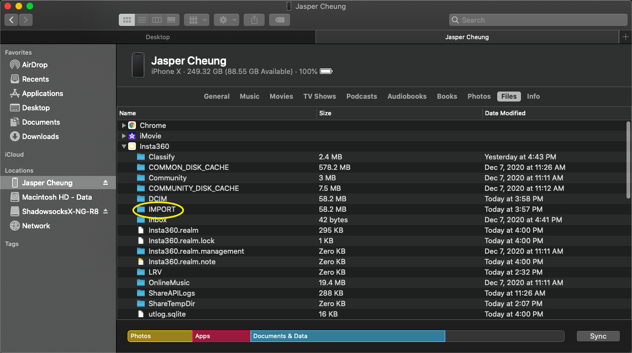Open the group-by arrangement dropdown
Image resolution: width=632 pixels, height=353 pixels.
click(196, 20)
